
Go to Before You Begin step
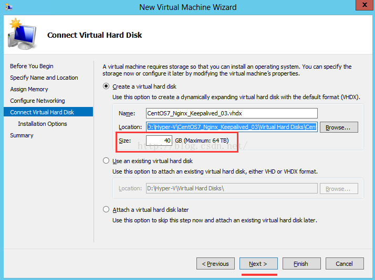click(32, 66)
